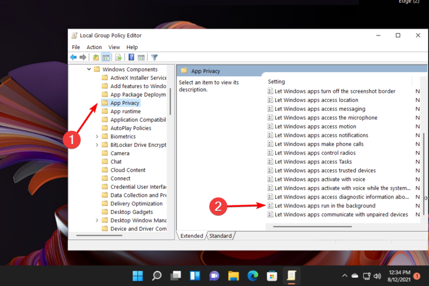Open Task View on the taskbar
Viewport: 429px width, 286px height.
click(x=176, y=276)
